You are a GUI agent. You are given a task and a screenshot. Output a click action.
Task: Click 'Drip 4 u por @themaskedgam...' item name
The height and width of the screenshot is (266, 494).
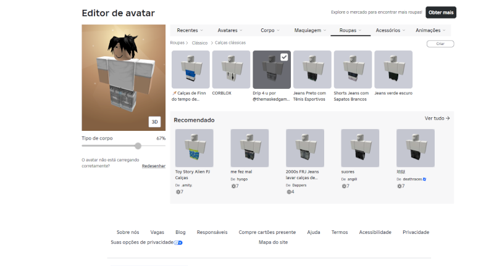271,96
